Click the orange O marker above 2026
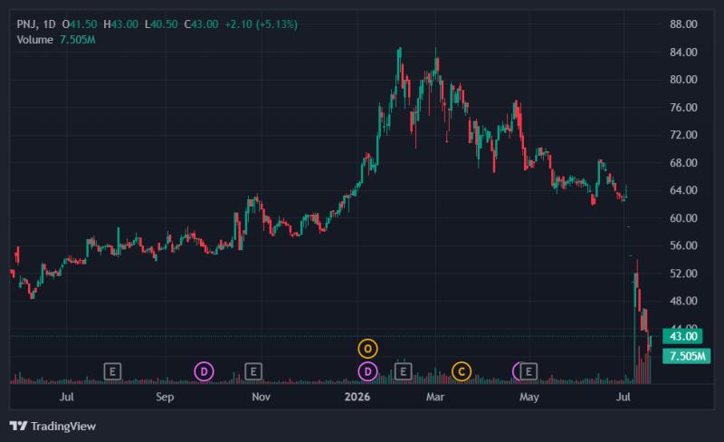 [367, 349]
